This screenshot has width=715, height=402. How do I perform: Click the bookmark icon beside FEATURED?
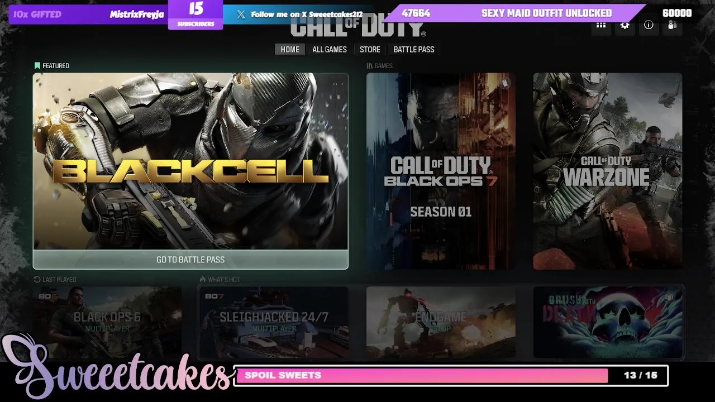pyautogui.click(x=37, y=66)
